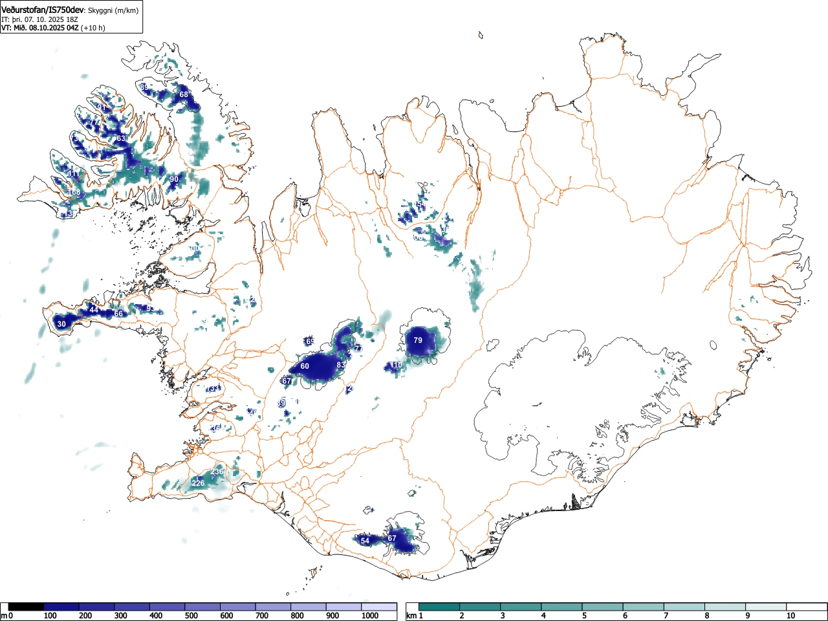Pick the 600–700 m legend swatch

click(x=237, y=607)
